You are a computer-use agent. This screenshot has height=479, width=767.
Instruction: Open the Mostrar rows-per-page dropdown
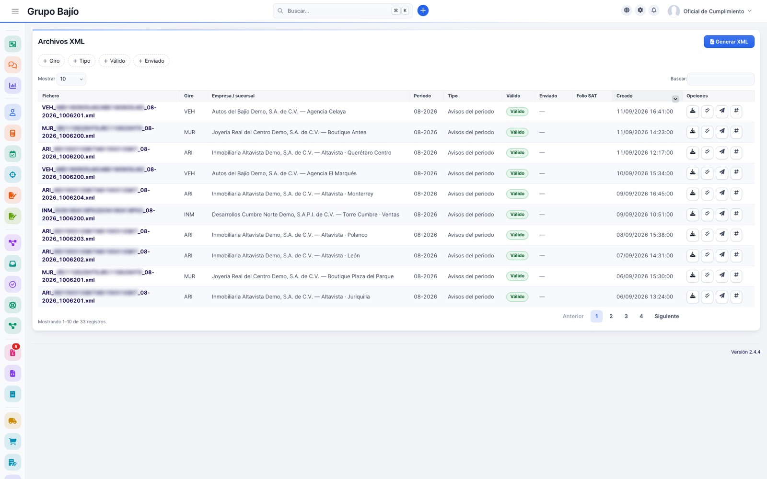(x=71, y=79)
